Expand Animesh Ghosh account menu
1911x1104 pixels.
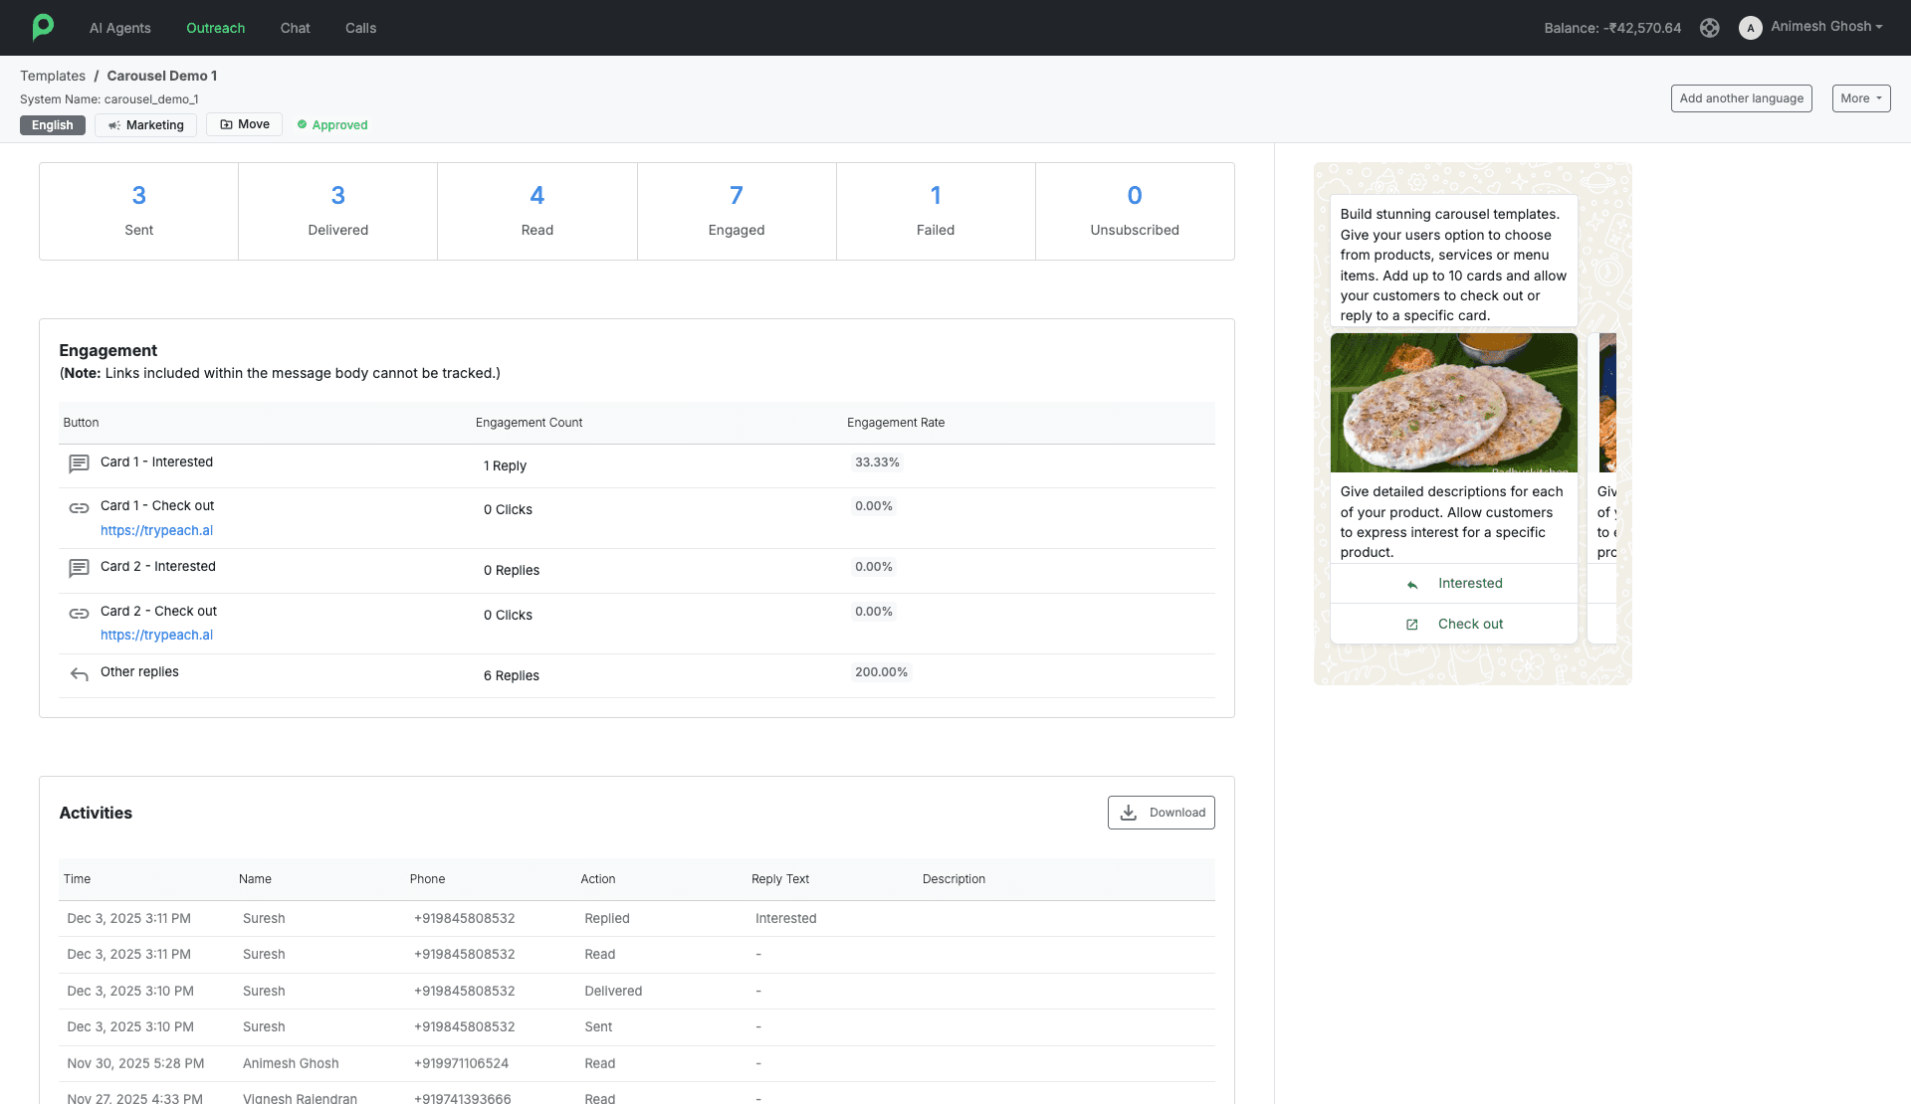pos(1826,27)
